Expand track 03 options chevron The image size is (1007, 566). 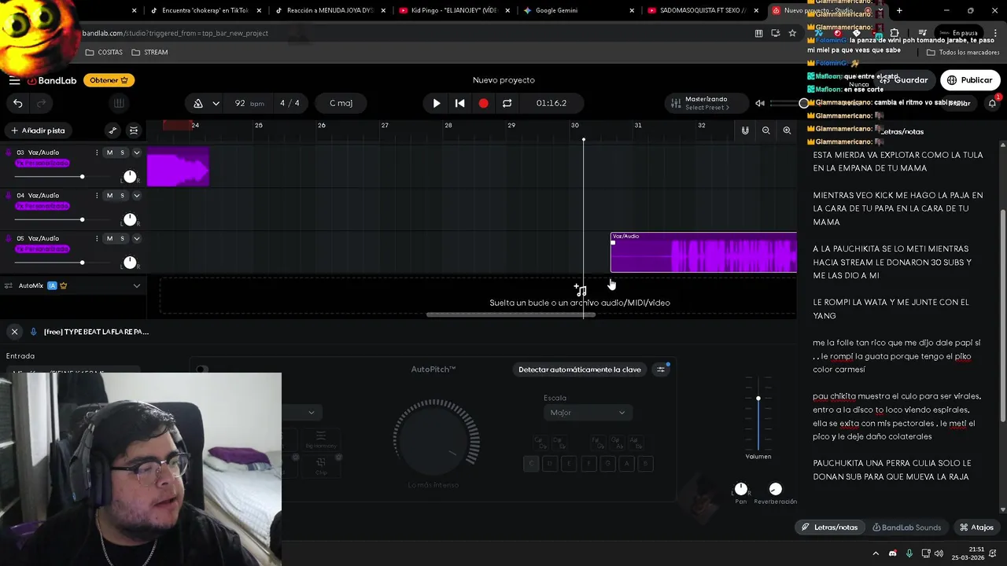[136, 153]
